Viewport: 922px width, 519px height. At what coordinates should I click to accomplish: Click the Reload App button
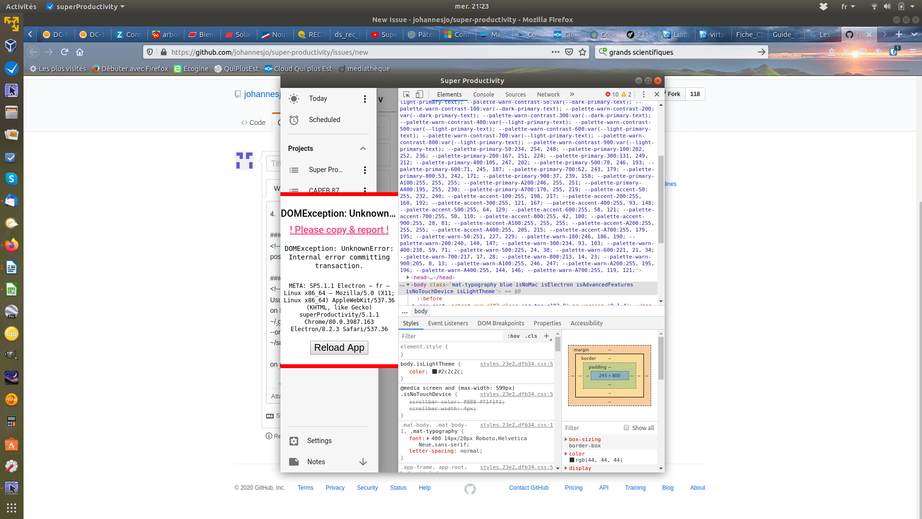(x=339, y=347)
